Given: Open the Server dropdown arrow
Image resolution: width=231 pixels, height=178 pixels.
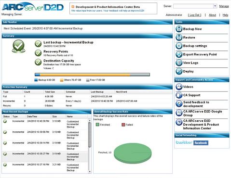Looking at the screenshot, I should point(215,6).
